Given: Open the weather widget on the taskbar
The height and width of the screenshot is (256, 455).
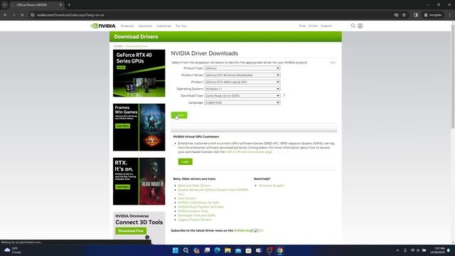Looking at the screenshot, I should coord(13,250).
